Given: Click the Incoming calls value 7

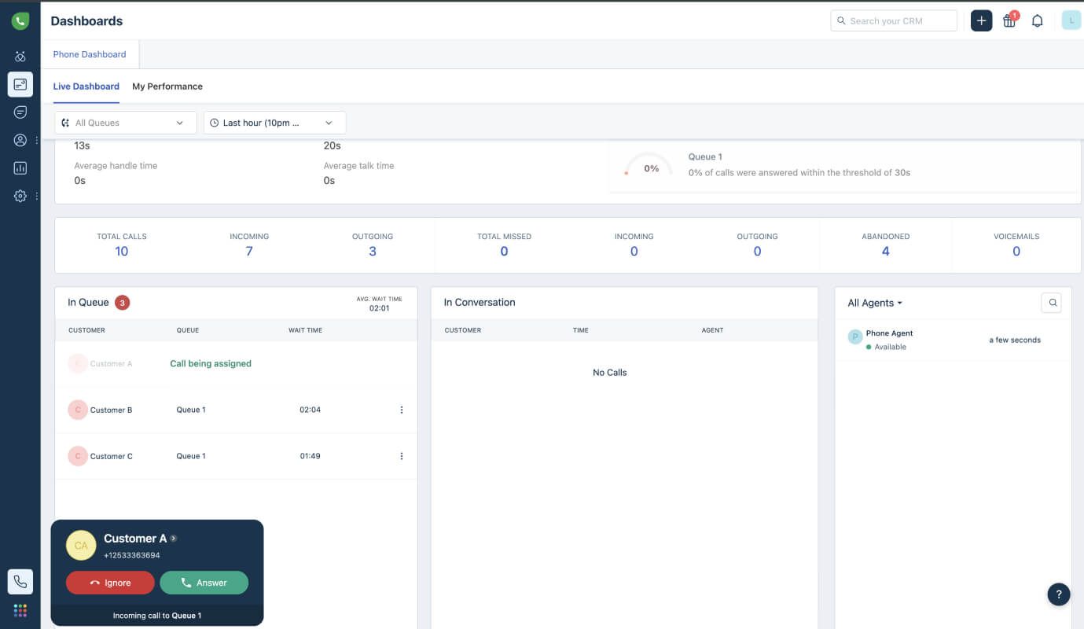Looking at the screenshot, I should [x=249, y=252].
